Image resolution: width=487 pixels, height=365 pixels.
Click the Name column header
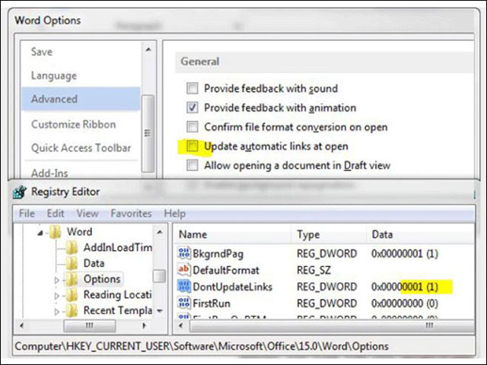tap(231, 234)
